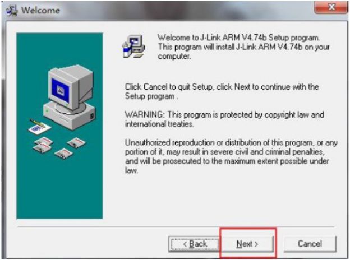The height and width of the screenshot is (260, 350).
Task: Click the 'Unauthorized reproduction' paragraph
Action: click(x=231, y=156)
